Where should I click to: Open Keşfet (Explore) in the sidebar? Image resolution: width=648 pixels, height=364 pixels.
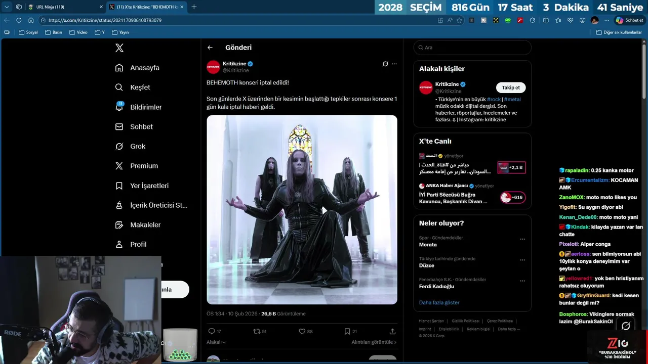pyautogui.click(x=133, y=87)
